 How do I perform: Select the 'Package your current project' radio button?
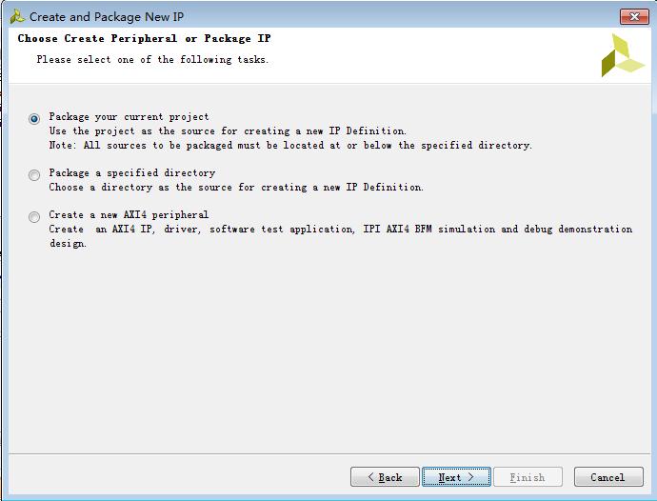coord(35,119)
